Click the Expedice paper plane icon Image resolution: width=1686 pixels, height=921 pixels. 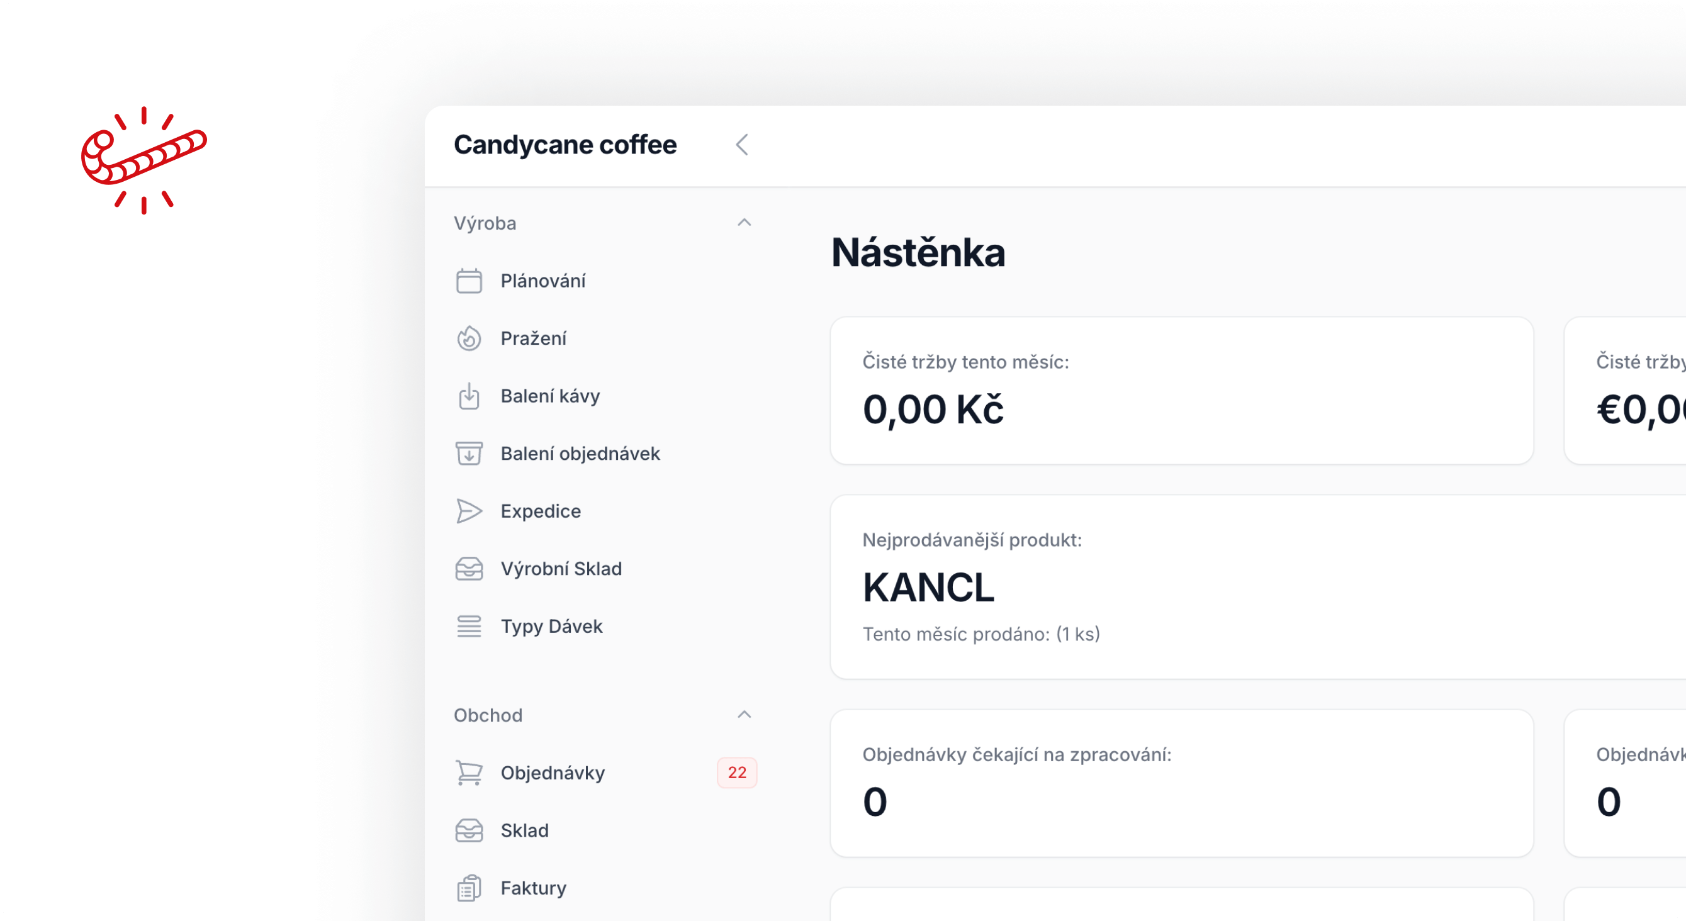(469, 511)
